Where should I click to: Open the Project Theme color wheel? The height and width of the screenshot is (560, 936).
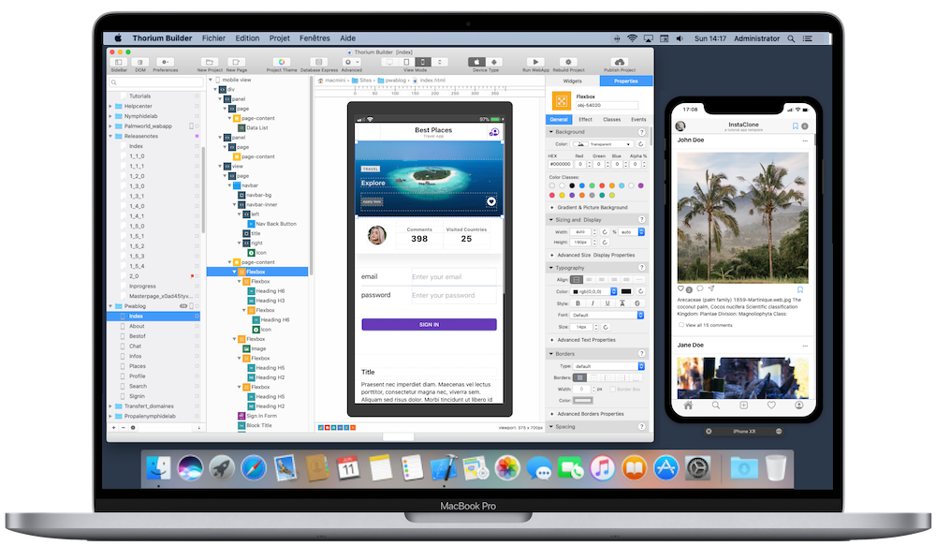coord(282,62)
